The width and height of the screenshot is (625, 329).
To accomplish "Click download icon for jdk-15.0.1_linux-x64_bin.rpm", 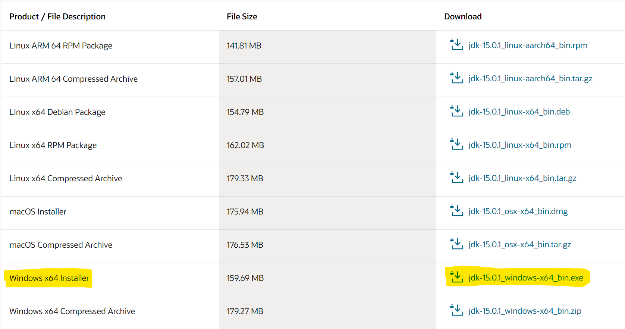I will (x=456, y=144).
